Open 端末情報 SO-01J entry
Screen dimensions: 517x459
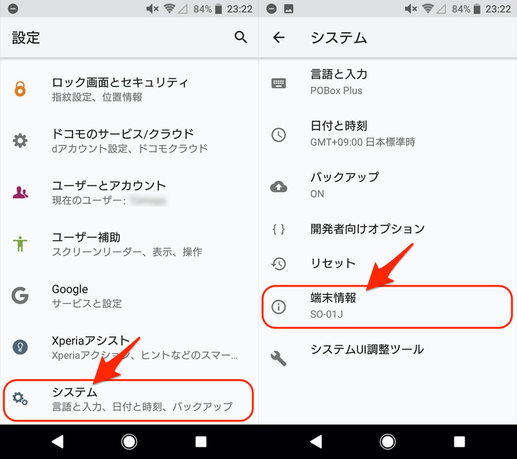pos(387,307)
